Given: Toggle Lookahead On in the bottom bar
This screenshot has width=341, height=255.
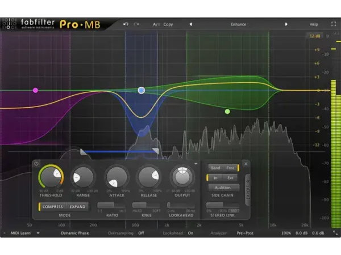Looking at the screenshot, I should (190, 233).
